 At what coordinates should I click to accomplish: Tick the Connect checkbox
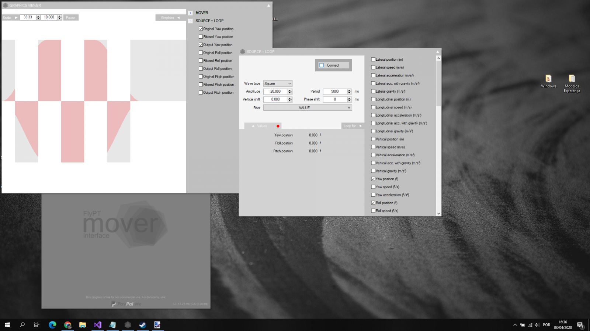tap(322, 65)
